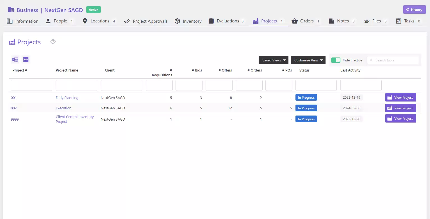The image size is (430, 219).
Task: View Project for Execution row
Action: pyautogui.click(x=401, y=108)
